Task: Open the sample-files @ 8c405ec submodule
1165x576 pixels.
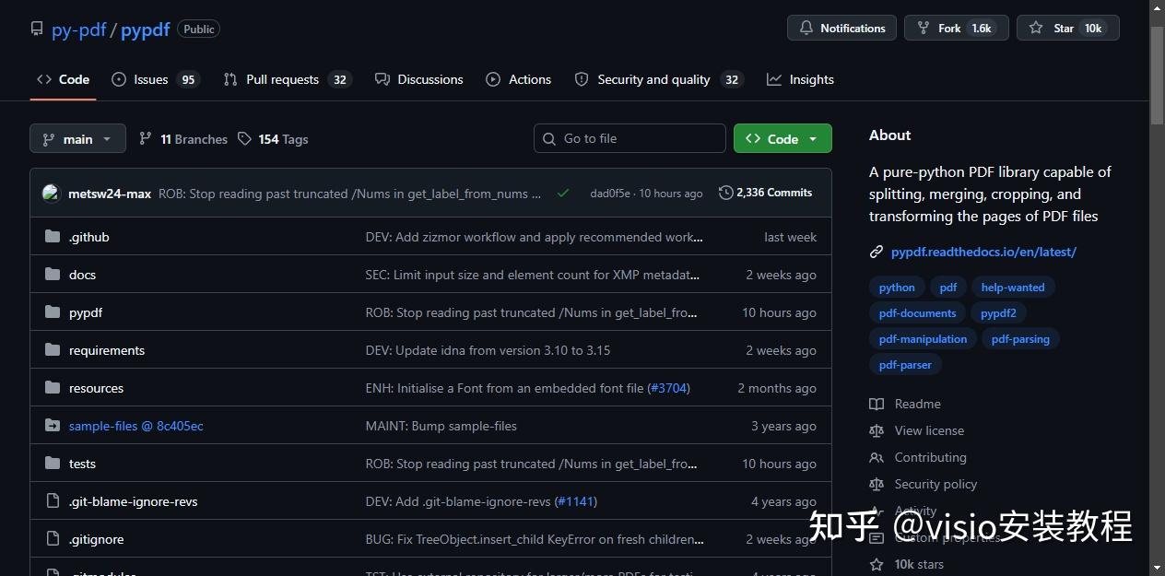Action: pos(136,426)
